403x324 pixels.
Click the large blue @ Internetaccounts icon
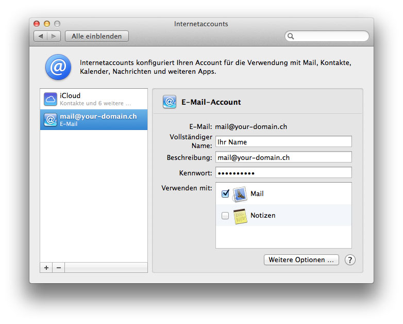(58, 68)
